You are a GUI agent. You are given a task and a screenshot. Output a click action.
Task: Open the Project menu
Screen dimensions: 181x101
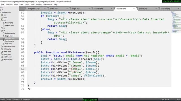click(x=39, y=4)
